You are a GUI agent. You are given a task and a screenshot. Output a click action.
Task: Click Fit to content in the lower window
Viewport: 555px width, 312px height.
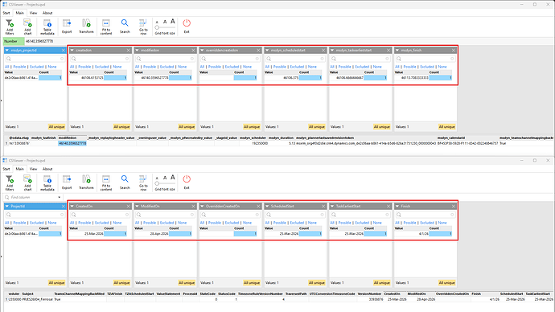tap(106, 183)
